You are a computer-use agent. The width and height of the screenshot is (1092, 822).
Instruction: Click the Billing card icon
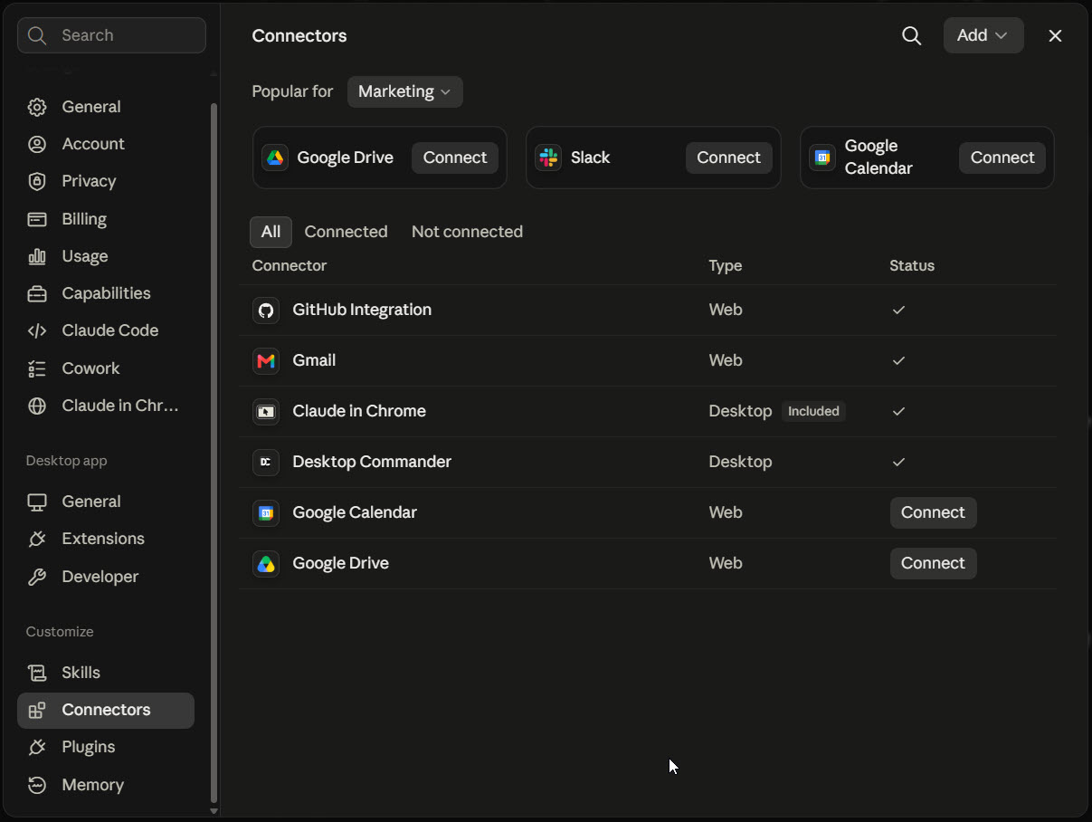[x=37, y=219]
